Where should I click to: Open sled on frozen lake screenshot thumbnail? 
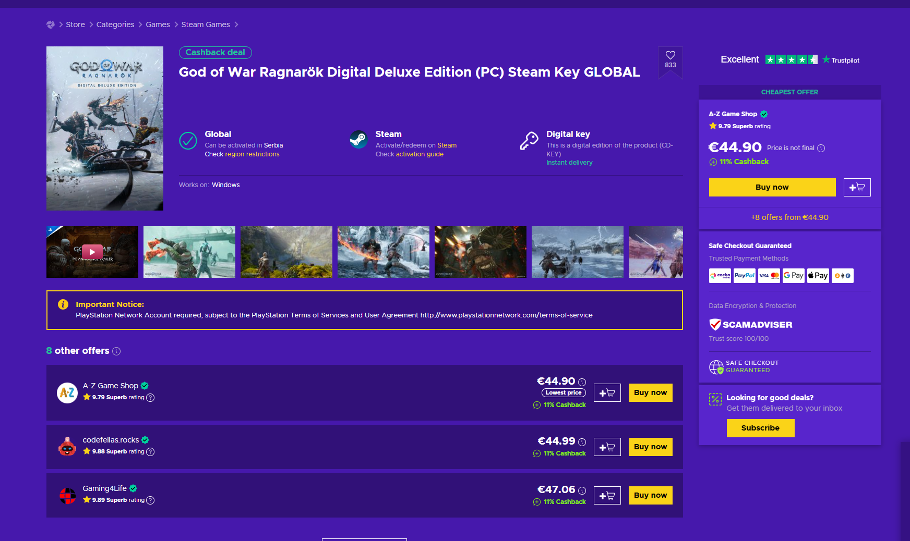578,252
